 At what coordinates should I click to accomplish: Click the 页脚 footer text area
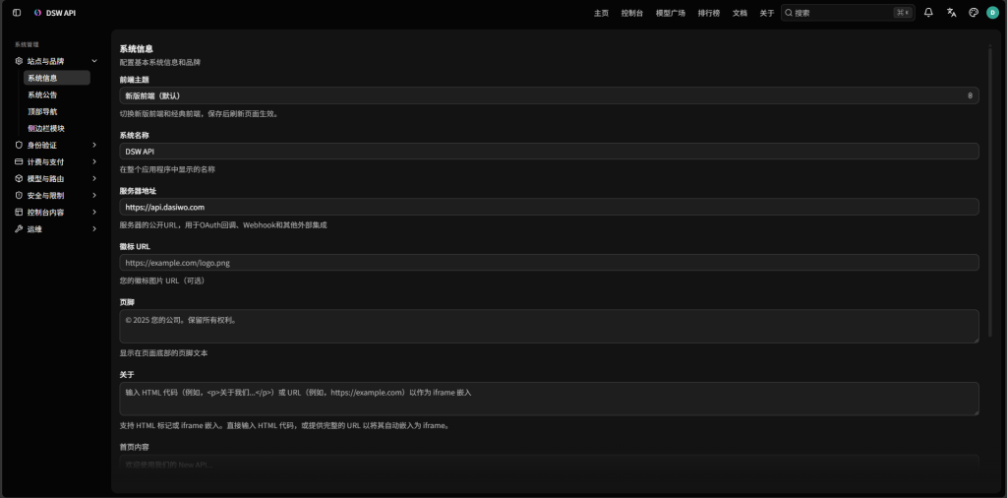coord(549,327)
